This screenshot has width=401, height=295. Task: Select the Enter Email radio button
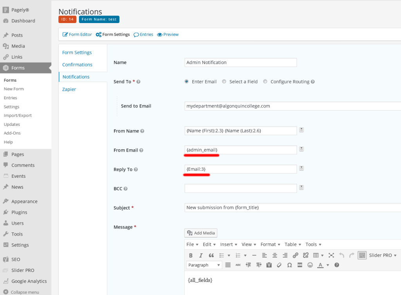(187, 81)
